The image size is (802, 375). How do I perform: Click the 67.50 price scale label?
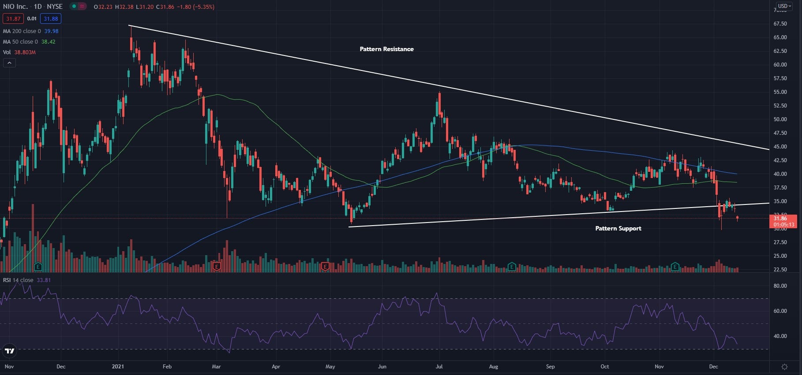(x=780, y=24)
